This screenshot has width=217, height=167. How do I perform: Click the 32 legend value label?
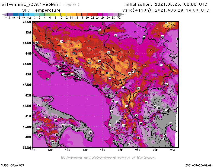pos(119,18)
